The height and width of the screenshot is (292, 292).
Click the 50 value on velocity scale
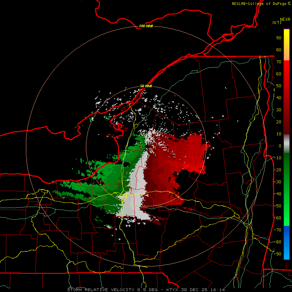[279, 86]
